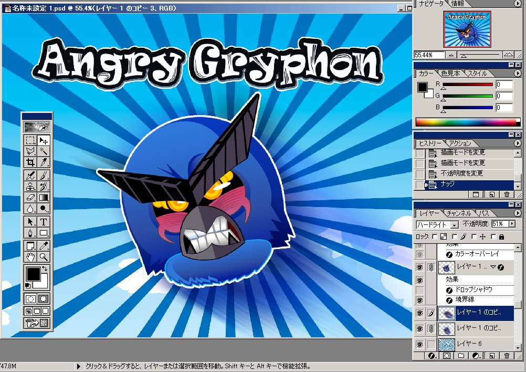Collapse effects of レイヤー 1 layer triangle
The height and width of the screenshot is (372, 526).
pos(493,267)
